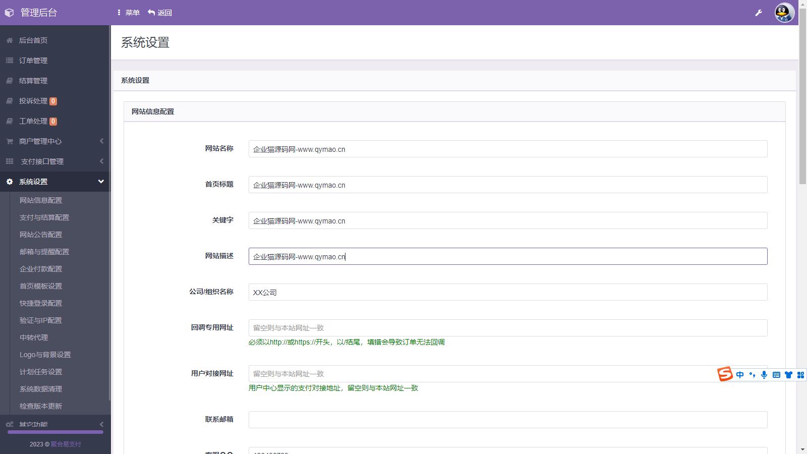The height and width of the screenshot is (454, 807).
Task: Open the 订单管理 menu item
Action: pyautogui.click(x=33, y=61)
